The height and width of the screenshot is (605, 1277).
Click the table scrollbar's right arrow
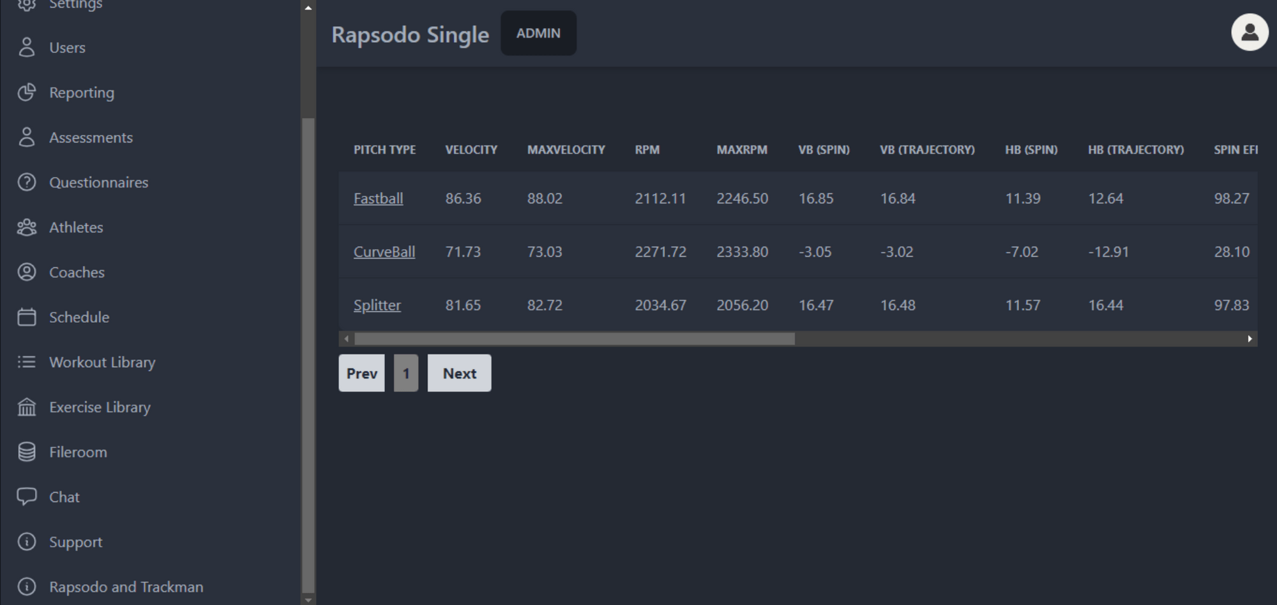click(x=1250, y=339)
